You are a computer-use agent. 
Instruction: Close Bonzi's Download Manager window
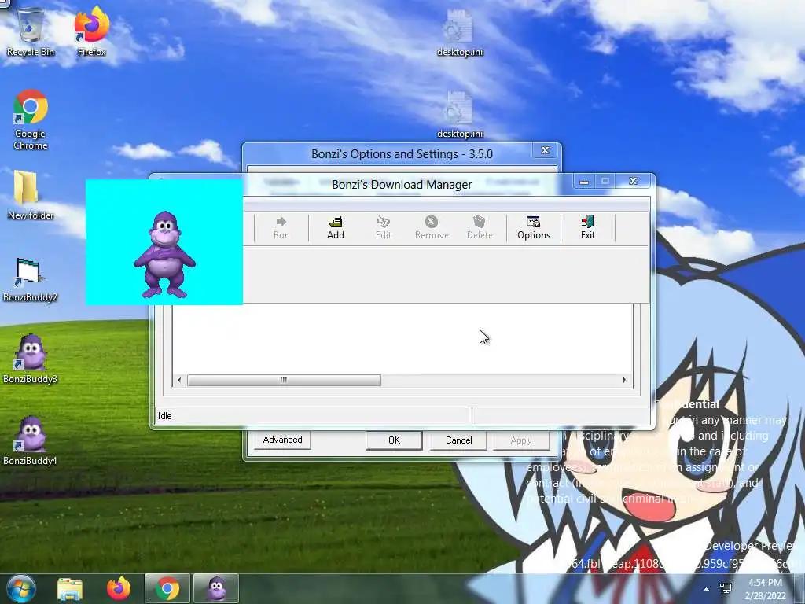pyautogui.click(x=633, y=181)
